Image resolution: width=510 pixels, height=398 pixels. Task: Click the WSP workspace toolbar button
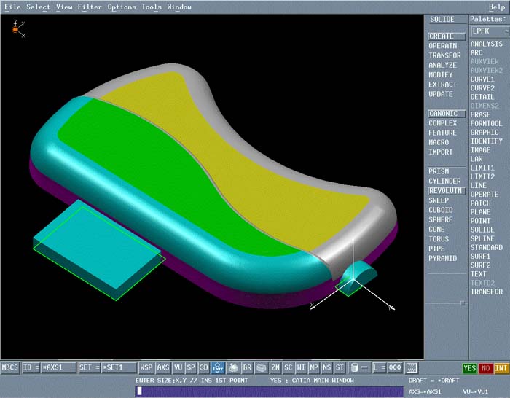[x=146, y=368]
